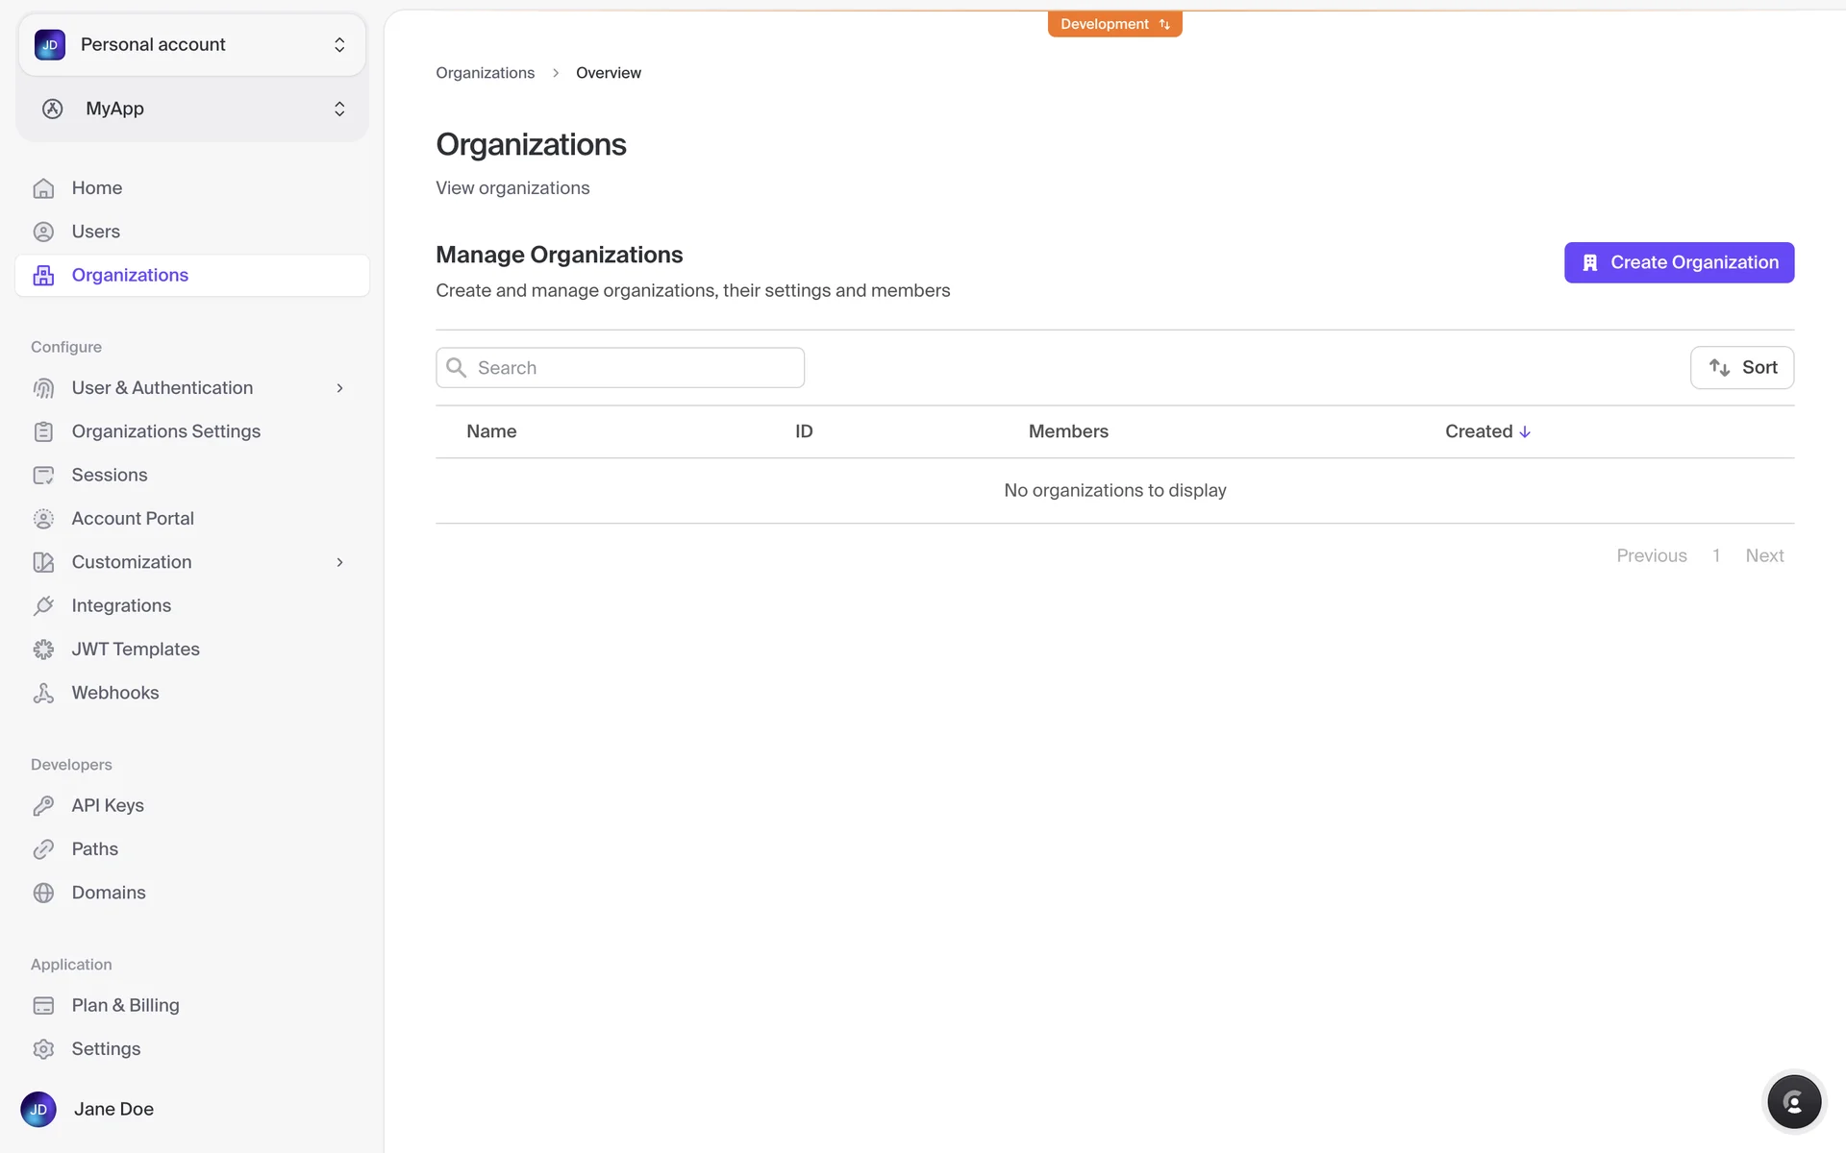The width and height of the screenshot is (1846, 1153).
Task: Click the Domains globe icon
Action: pos(43,893)
